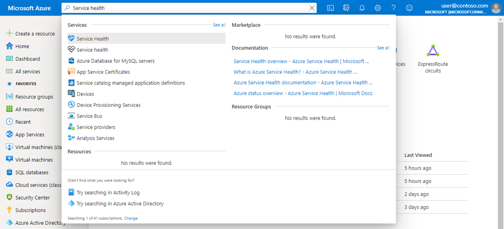Try searching in Activity Log
The image size is (504, 229).
pos(108,193)
